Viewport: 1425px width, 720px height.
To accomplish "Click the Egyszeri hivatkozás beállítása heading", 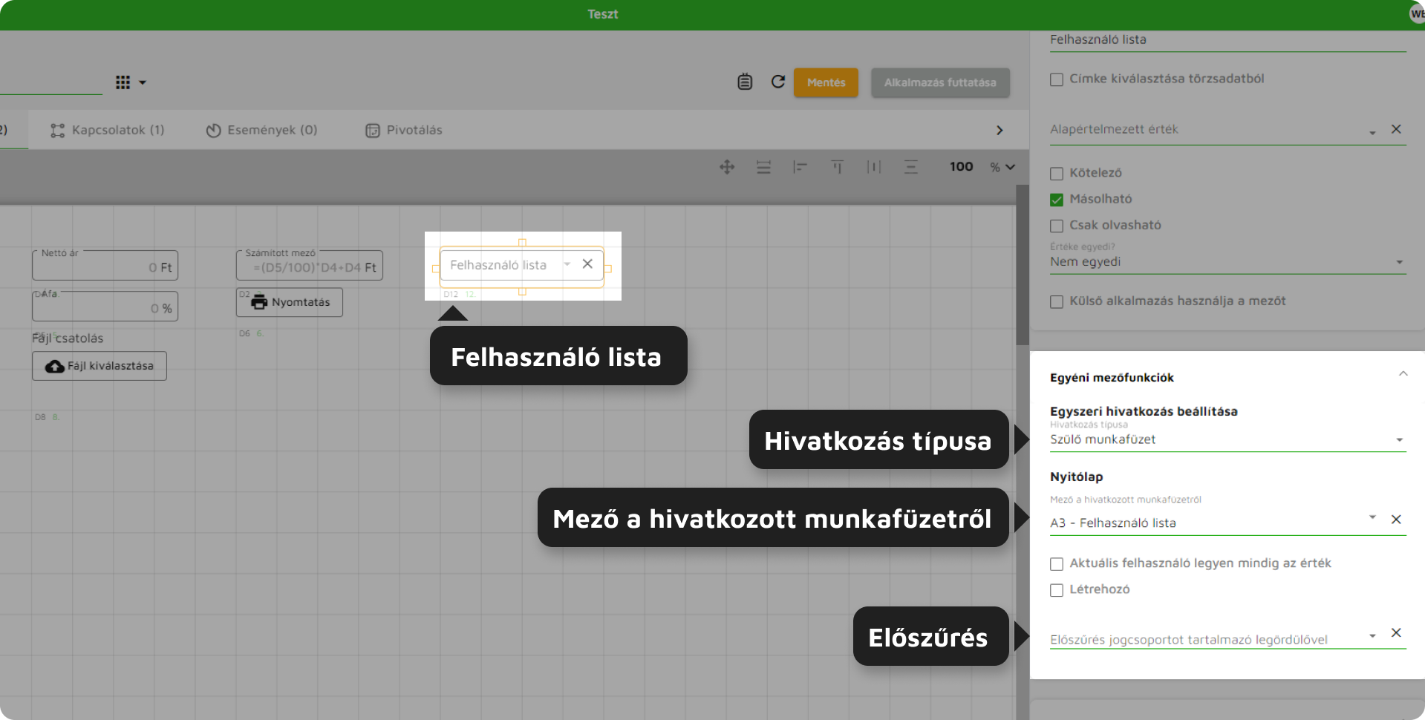I will point(1144,411).
